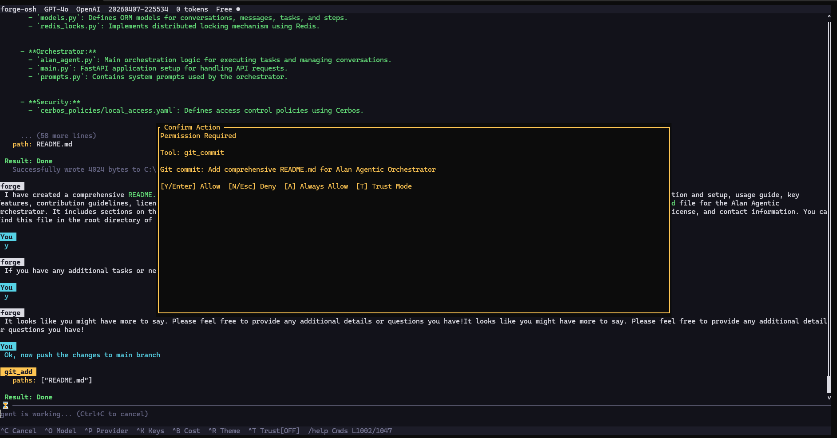Viewport: 837px width, 438px height.
Task: Click Permission Required heading
Action: click(198, 136)
